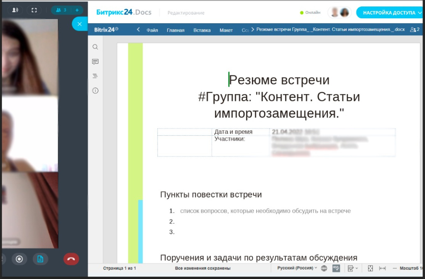Place the cursor in the Резюме встречи title
The height and width of the screenshot is (279, 425).
coord(279,80)
